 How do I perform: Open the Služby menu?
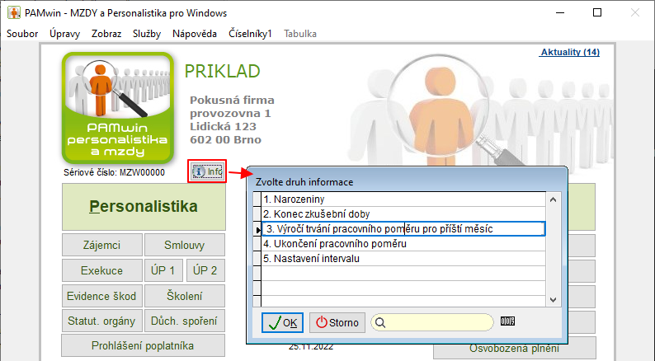click(147, 34)
